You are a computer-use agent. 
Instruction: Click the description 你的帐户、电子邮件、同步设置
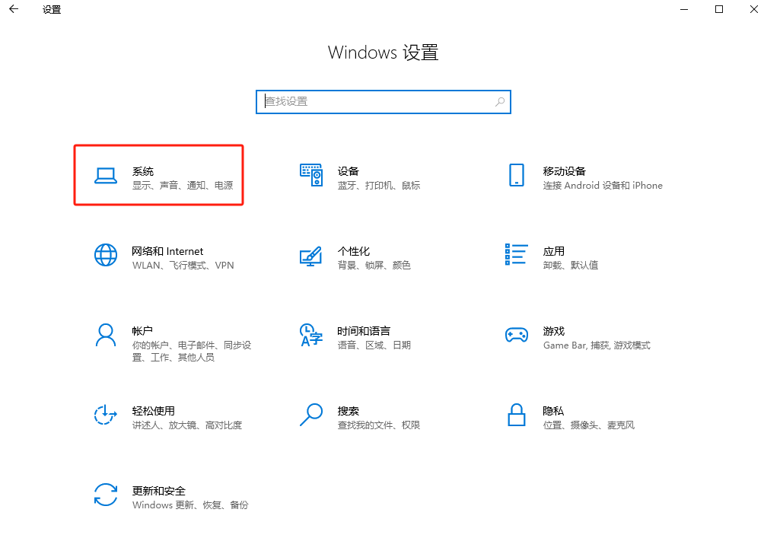tap(192, 352)
